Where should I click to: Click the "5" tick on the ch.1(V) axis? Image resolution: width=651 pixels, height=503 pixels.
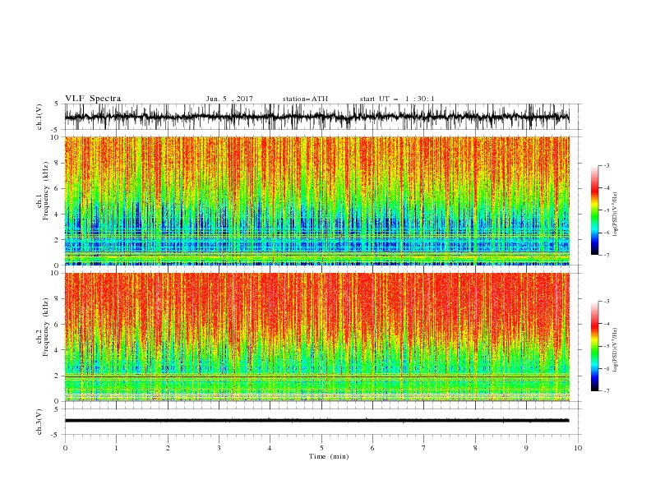coord(57,104)
